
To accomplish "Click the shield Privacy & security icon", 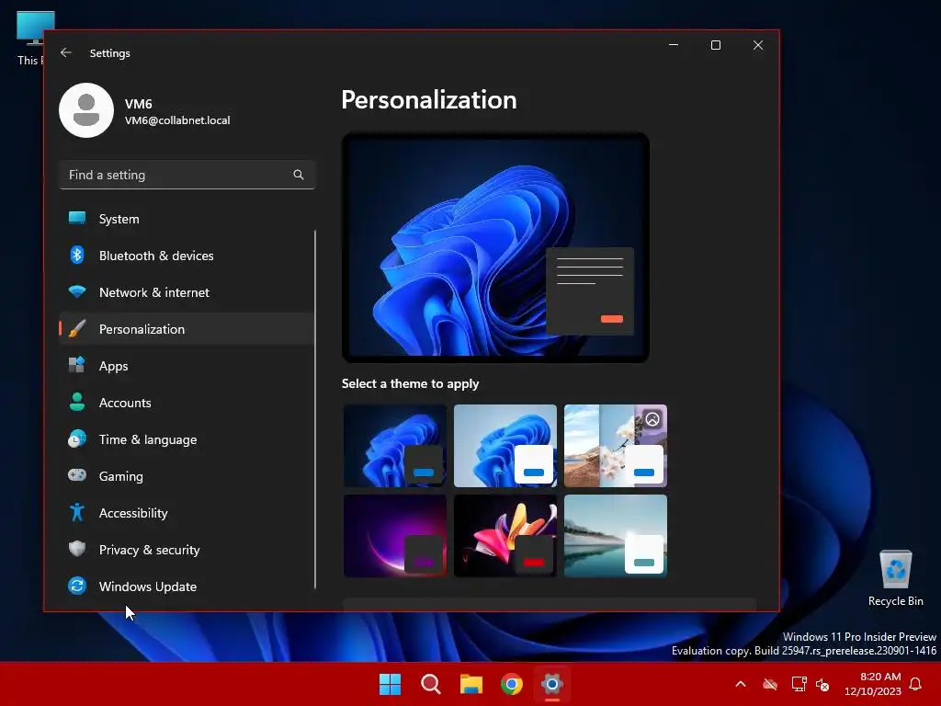I will pyautogui.click(x=77, y=549).
